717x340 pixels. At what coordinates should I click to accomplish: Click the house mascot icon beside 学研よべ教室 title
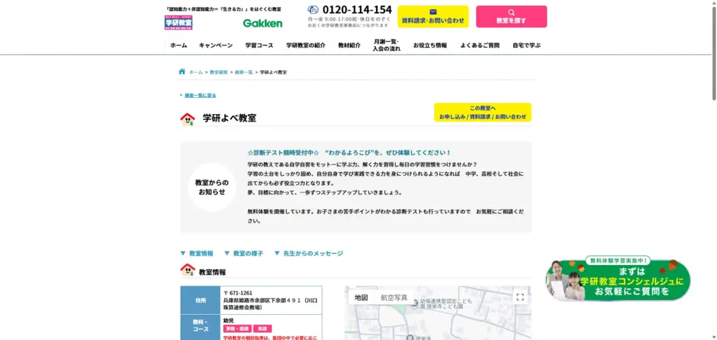tap(188, 119)
